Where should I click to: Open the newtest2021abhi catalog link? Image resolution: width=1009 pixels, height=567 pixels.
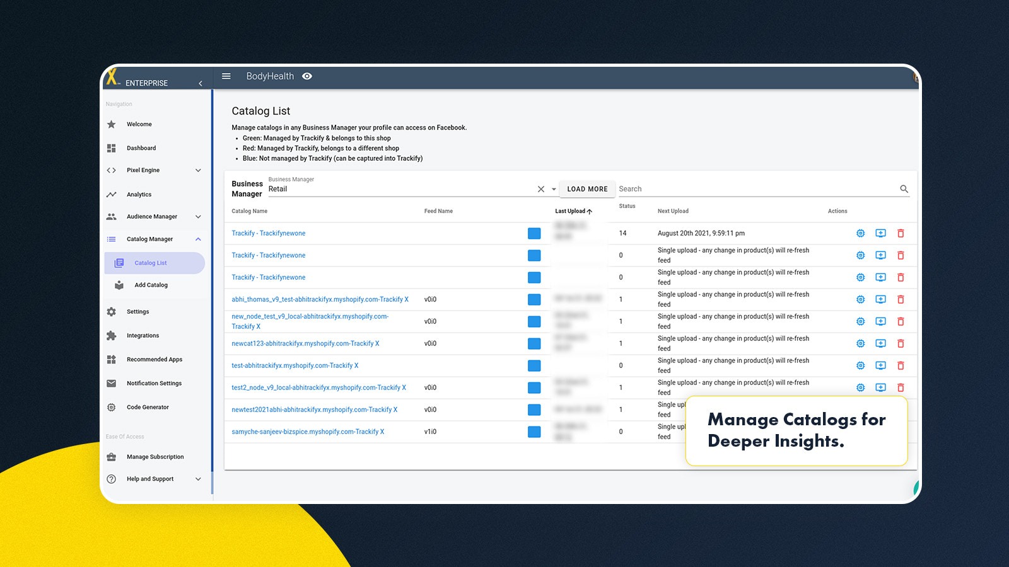[x=314, y=409]
